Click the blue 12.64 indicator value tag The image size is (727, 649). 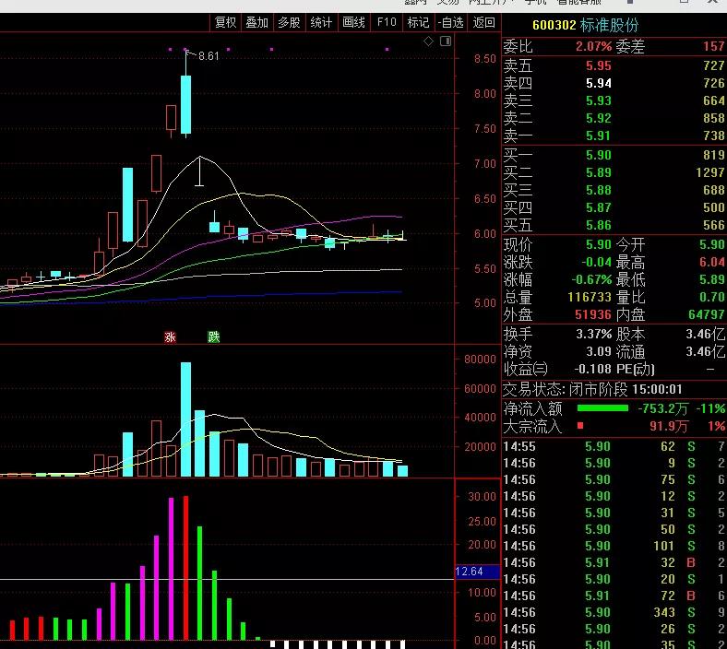[470, 572]
